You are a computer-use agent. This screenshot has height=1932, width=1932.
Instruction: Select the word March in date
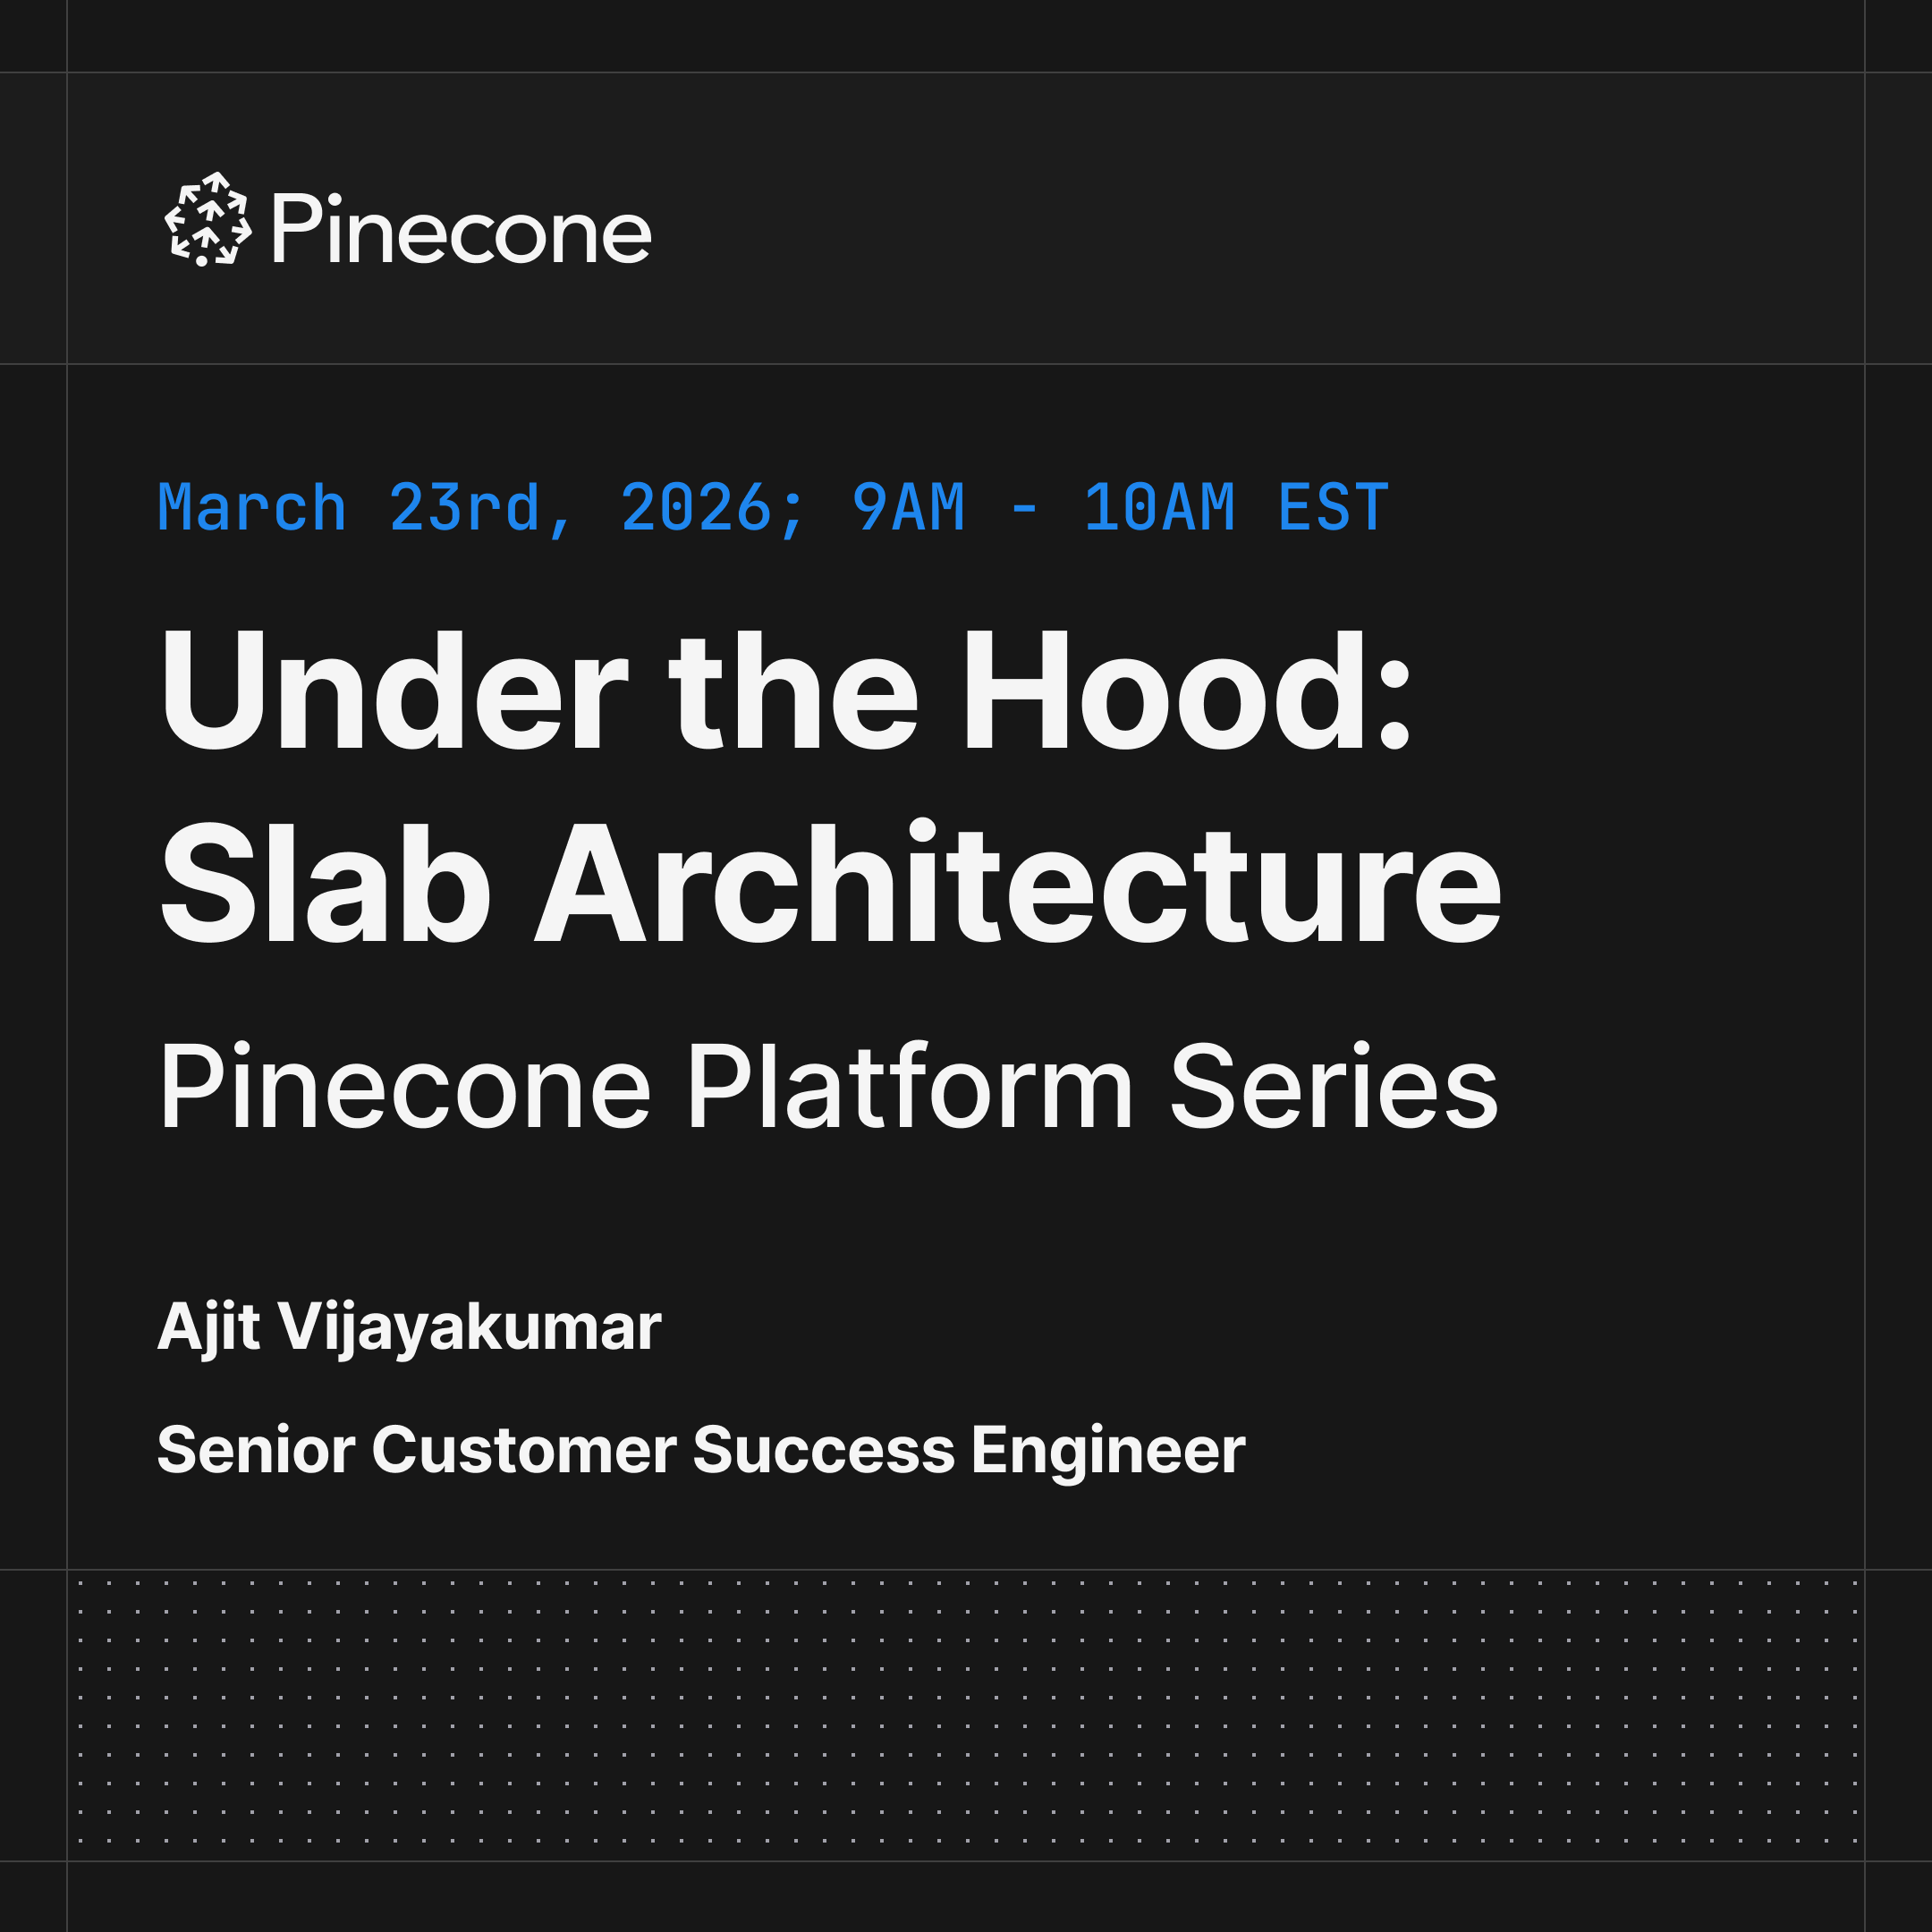pos(252,508)
